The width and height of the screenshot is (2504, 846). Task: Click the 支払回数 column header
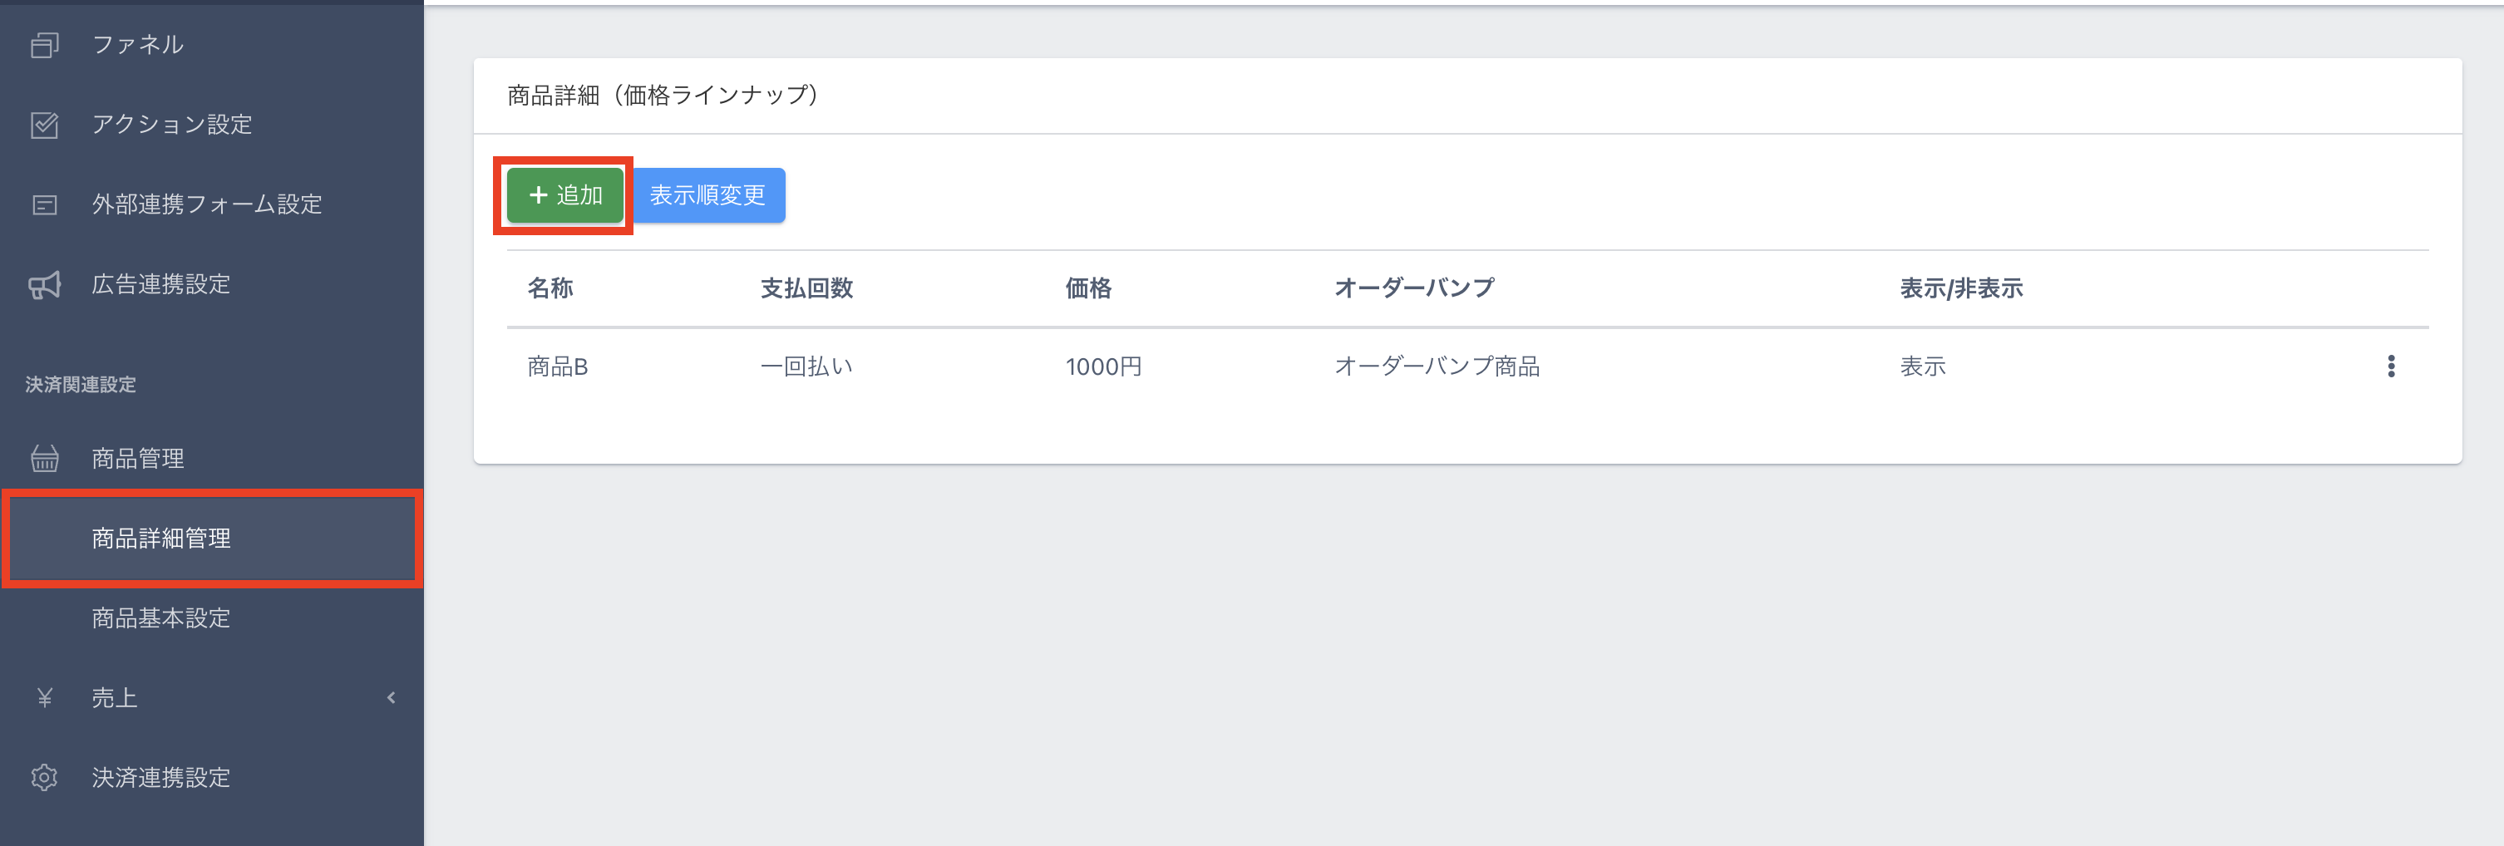(806, 288)
